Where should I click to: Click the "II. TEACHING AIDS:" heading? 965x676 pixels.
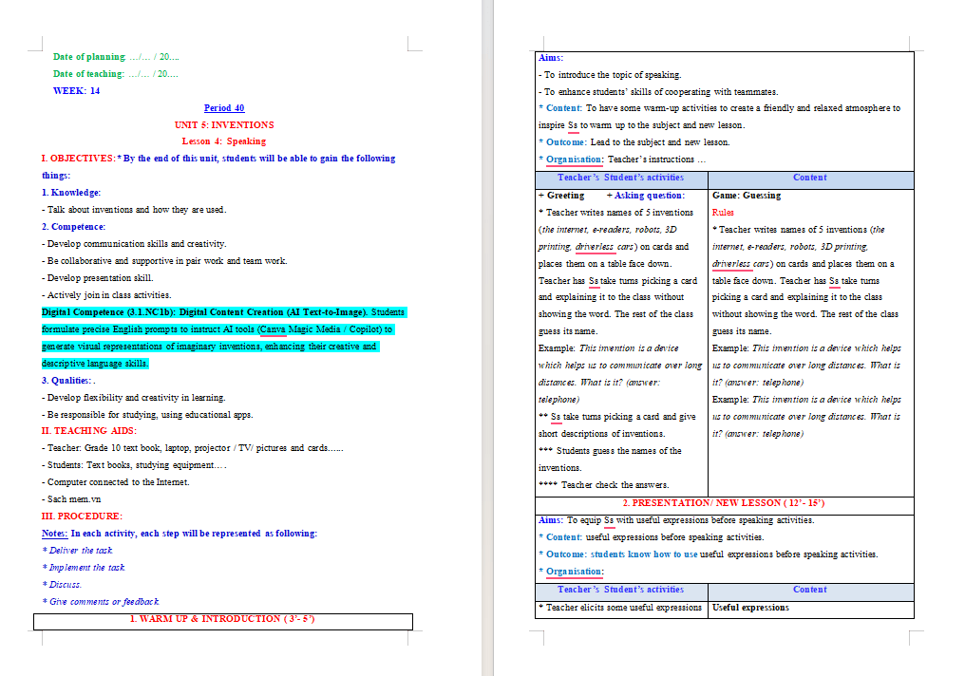(89, 431)
